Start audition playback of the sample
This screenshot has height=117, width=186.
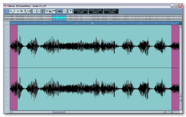[x=35, y=11]
